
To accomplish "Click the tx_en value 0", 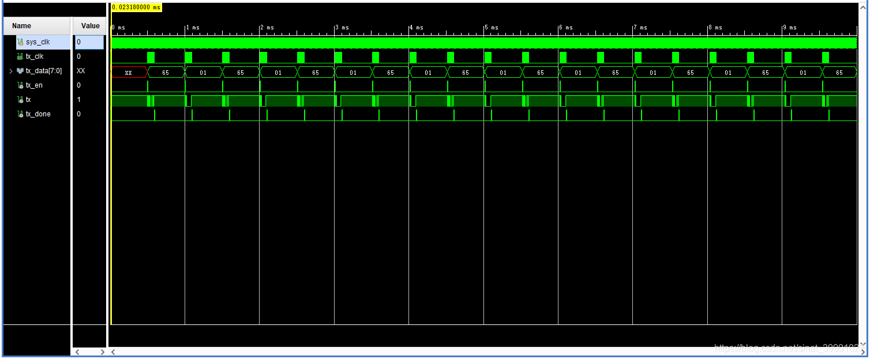I will click(x=79, y=85).
